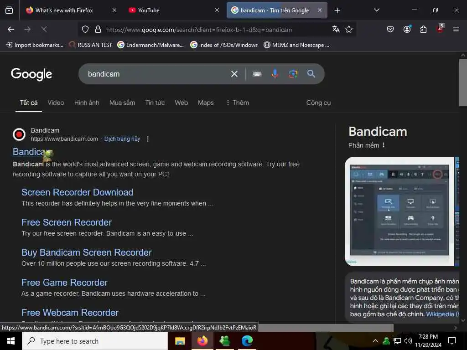This screenshot has width=467, height=350.
Task: Open Free Game Recorder link
Action: 64,283
